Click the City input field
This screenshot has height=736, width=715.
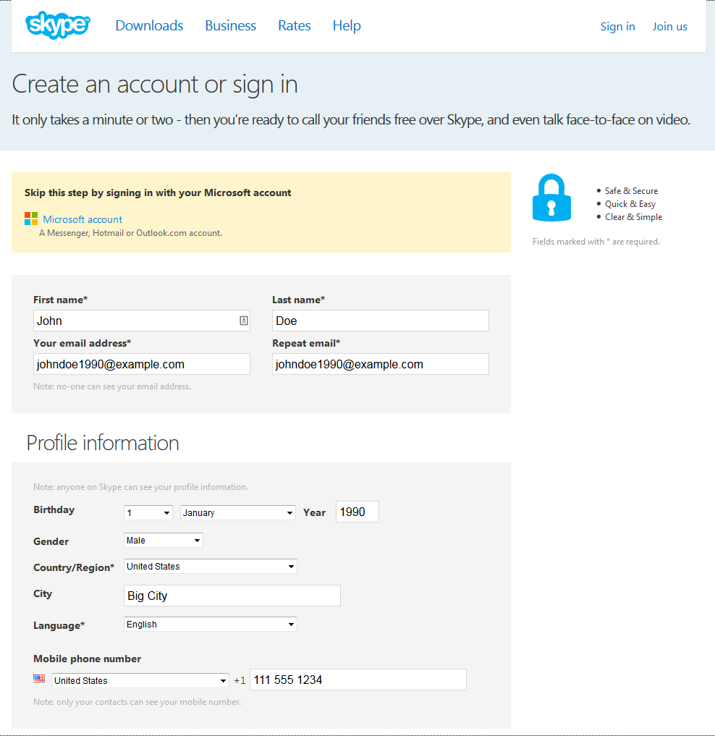[x=232, y=596]
